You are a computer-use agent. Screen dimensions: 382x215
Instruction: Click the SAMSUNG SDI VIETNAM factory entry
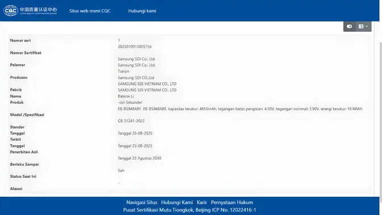(147, 90)
